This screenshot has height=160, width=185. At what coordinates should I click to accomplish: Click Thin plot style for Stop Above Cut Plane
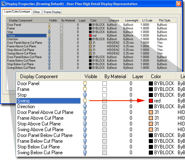pyautogui.click(x=160, y=50)
